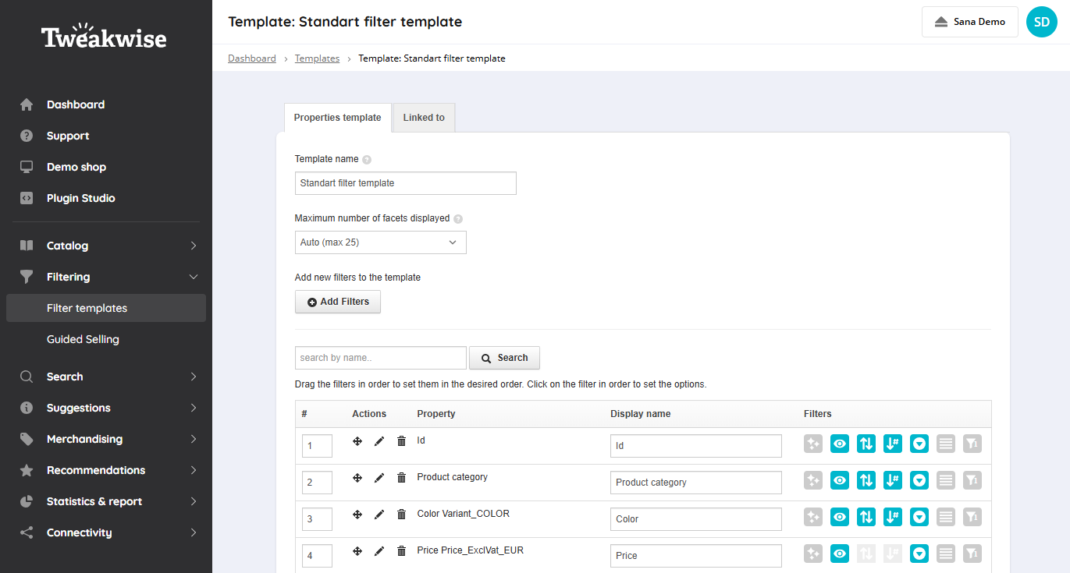Toggle visibility eye for the Price filter

tap(840, 554)
